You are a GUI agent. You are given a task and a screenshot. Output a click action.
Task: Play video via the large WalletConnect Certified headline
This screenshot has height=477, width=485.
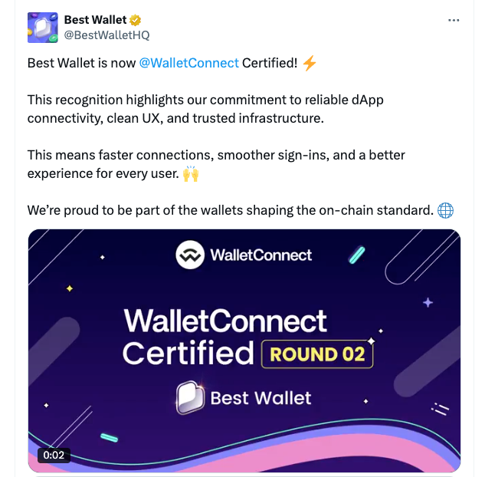(224, 337)
